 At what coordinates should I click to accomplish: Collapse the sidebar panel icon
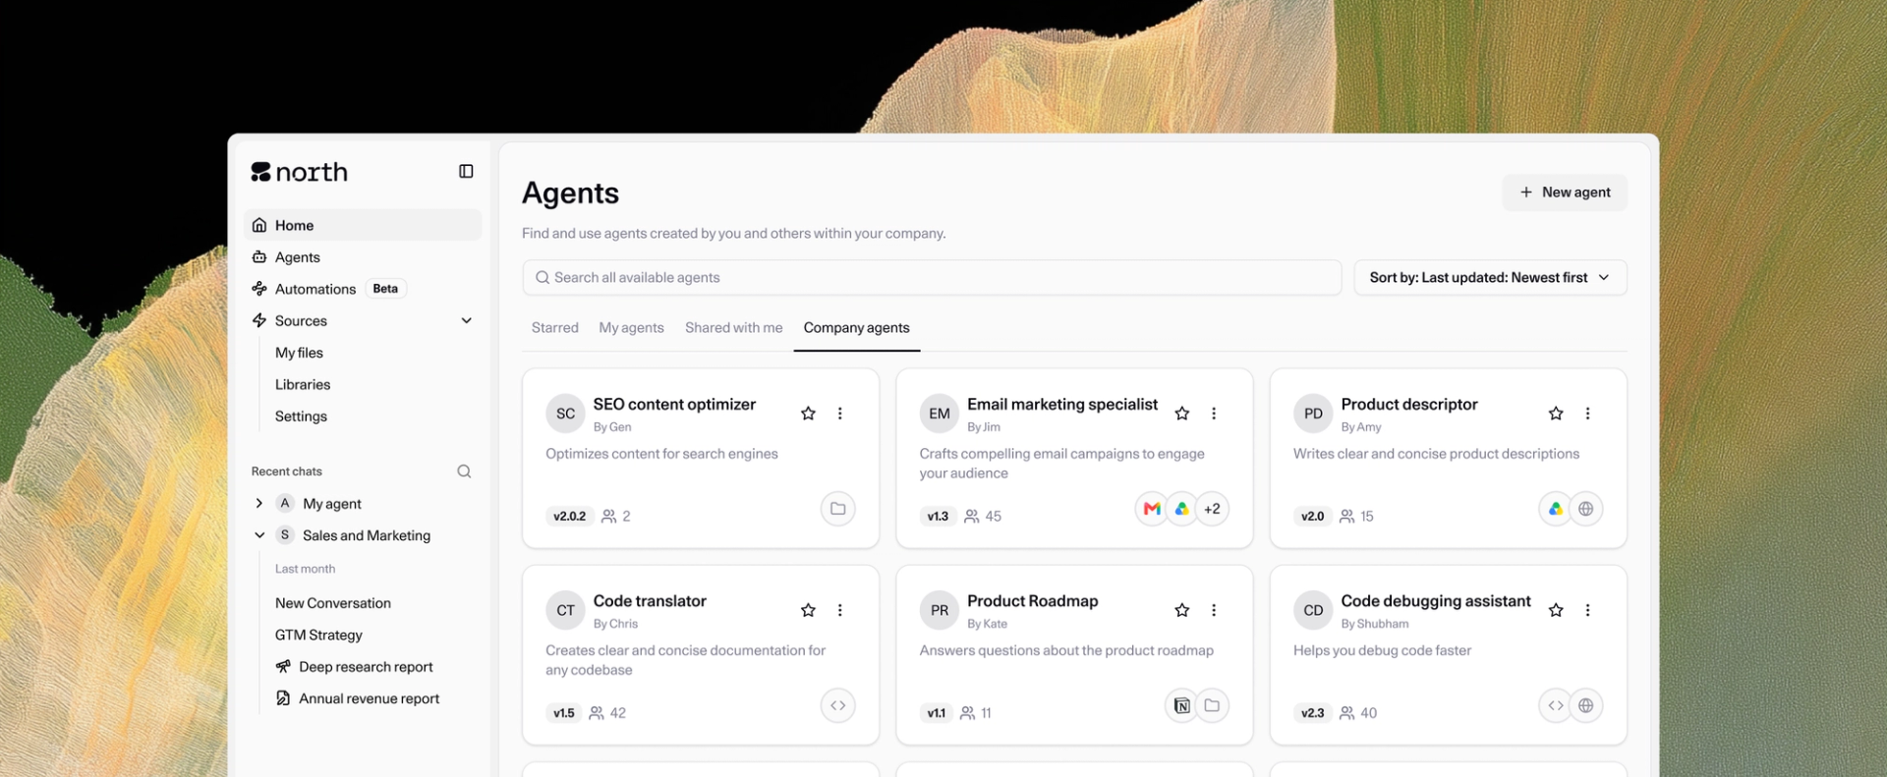[x=466, y=172]
